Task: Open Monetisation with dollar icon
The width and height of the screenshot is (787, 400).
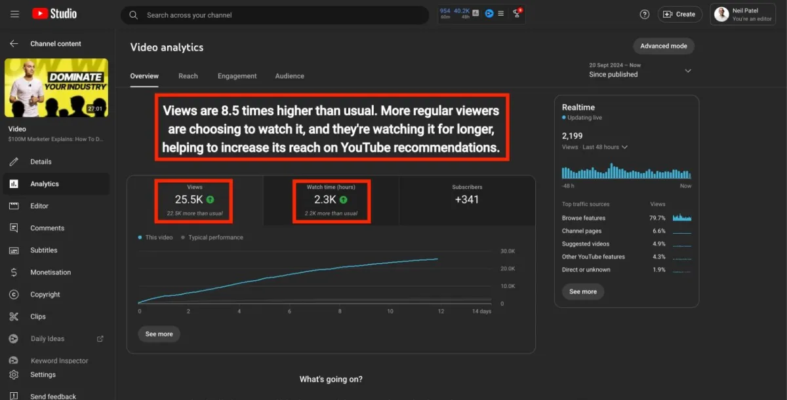Action: click(50, 272)
